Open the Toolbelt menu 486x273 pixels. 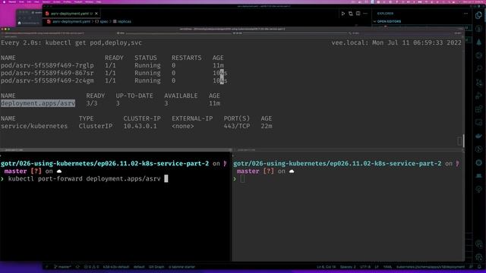pos(78,2)
